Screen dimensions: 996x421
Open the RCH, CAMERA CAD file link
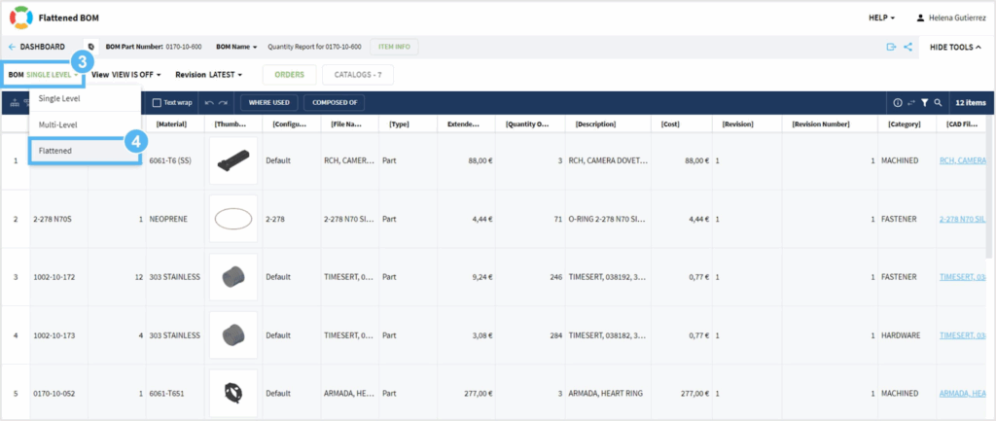click(961, 161)
